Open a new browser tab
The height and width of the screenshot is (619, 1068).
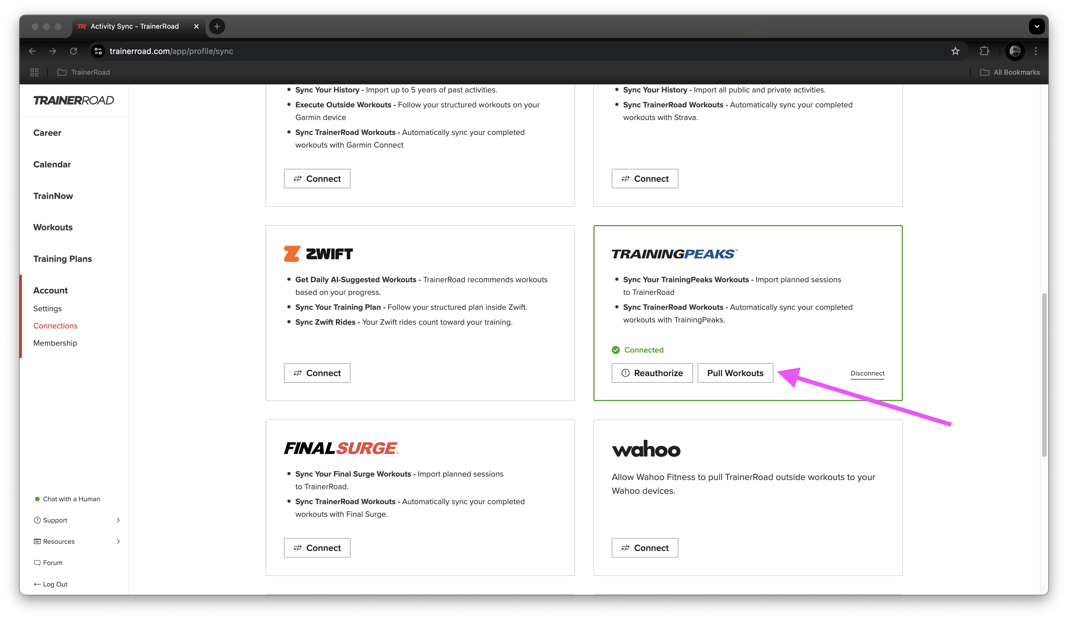(217, 26)
